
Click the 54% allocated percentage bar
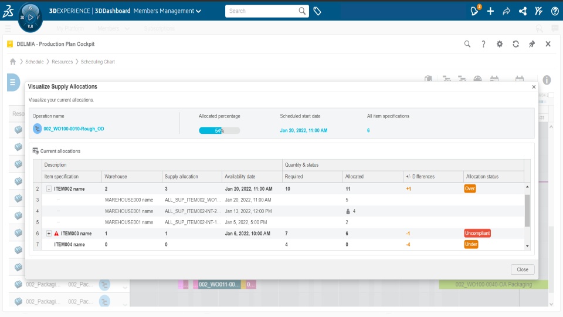click(x=219, y=130)
